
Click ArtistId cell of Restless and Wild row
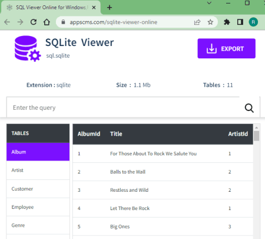(230, 190)
